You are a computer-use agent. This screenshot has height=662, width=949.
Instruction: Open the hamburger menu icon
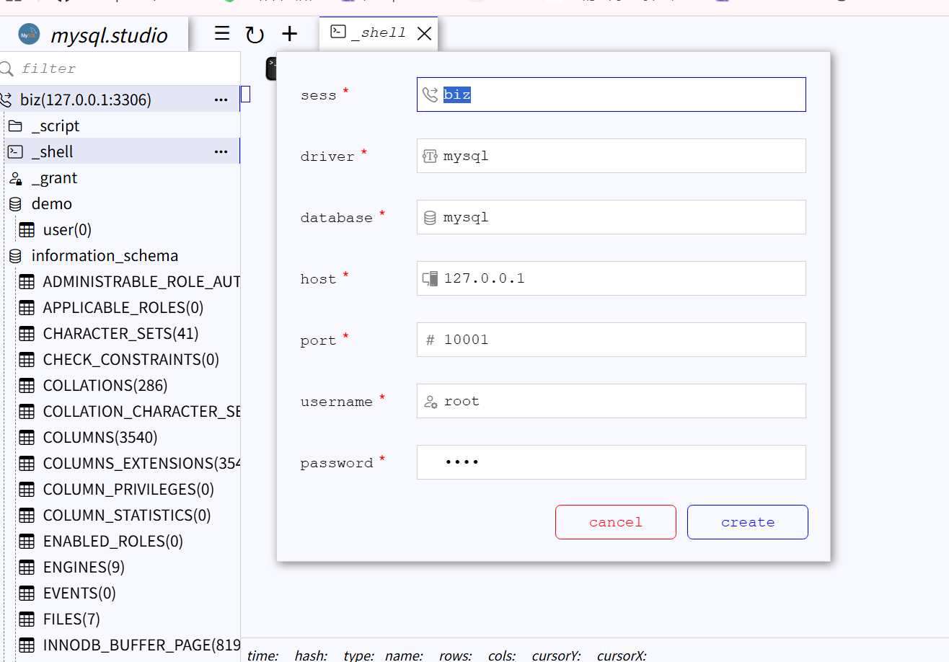click(x=222, y=34)
